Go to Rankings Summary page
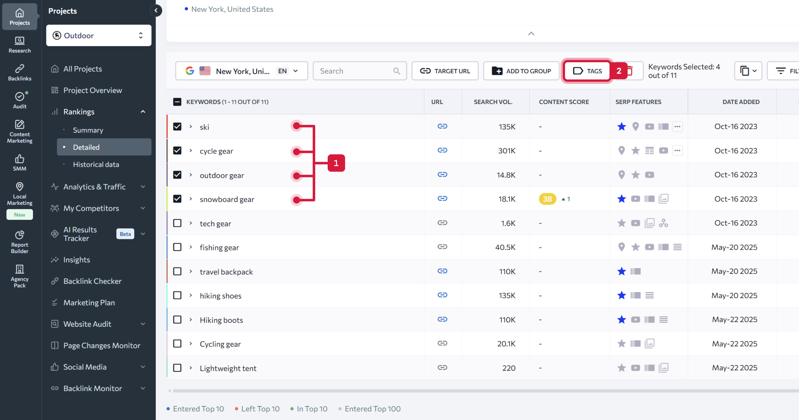 (x=88, y=130)
